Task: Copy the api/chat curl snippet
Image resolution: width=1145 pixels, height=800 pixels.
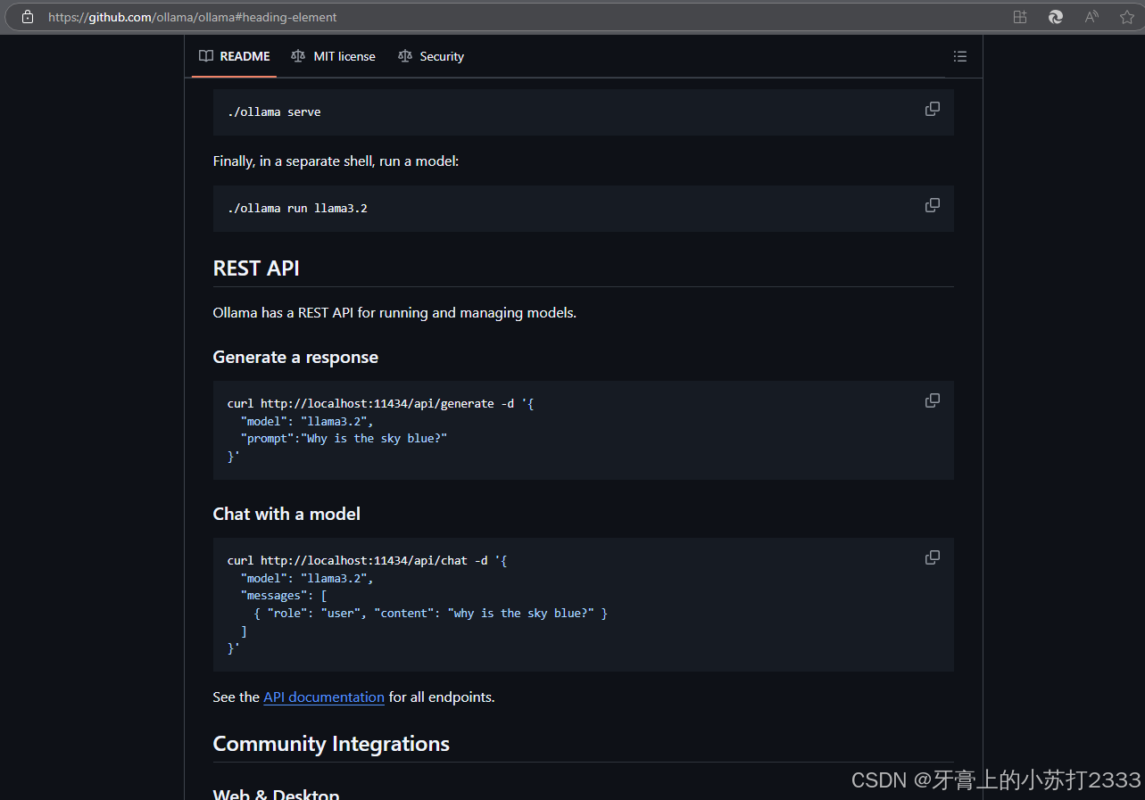Action: (x=933, y=557)
